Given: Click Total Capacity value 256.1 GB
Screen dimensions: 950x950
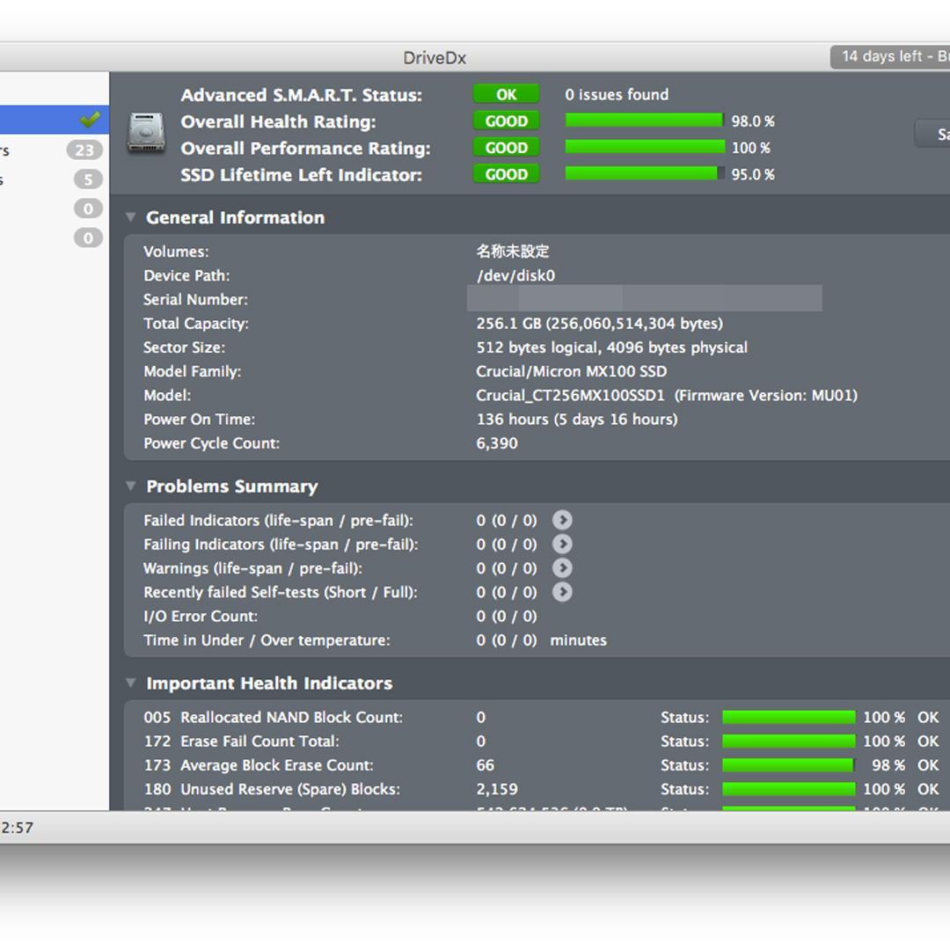Looking at the screenshot, I should 599,324.
